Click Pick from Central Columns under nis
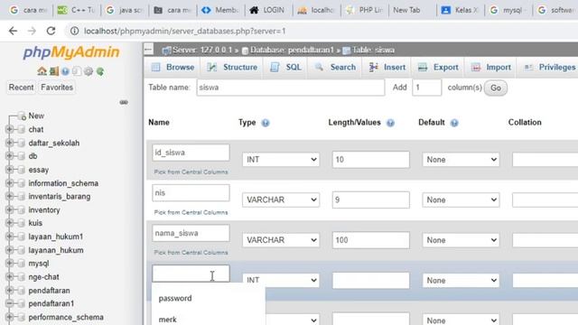The height and width of the screenshot is (325, 578). pyautogui.click(x=191, y=213)
